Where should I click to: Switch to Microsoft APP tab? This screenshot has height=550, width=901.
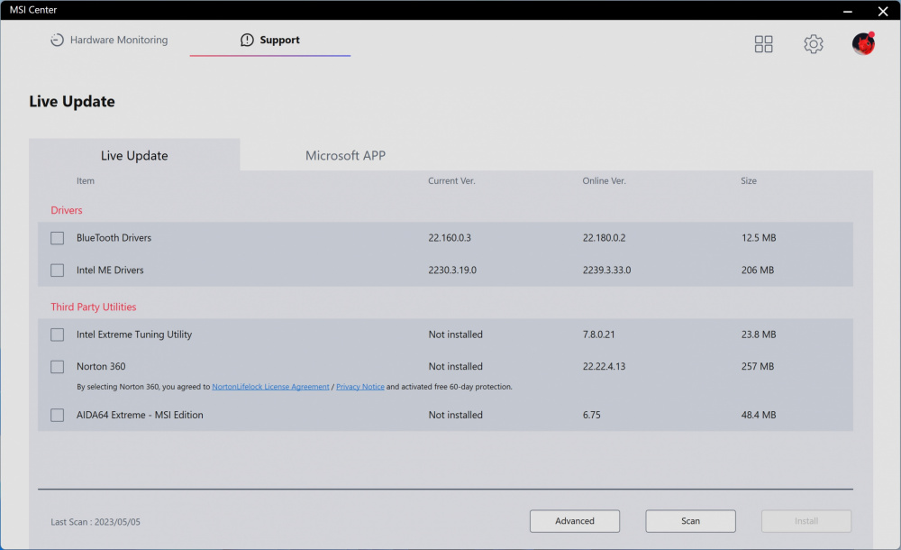pyautogui.click(x=345, y=155)
